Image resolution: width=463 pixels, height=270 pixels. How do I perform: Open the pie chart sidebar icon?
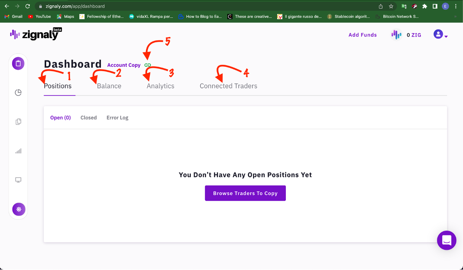[x=18, y=92]
